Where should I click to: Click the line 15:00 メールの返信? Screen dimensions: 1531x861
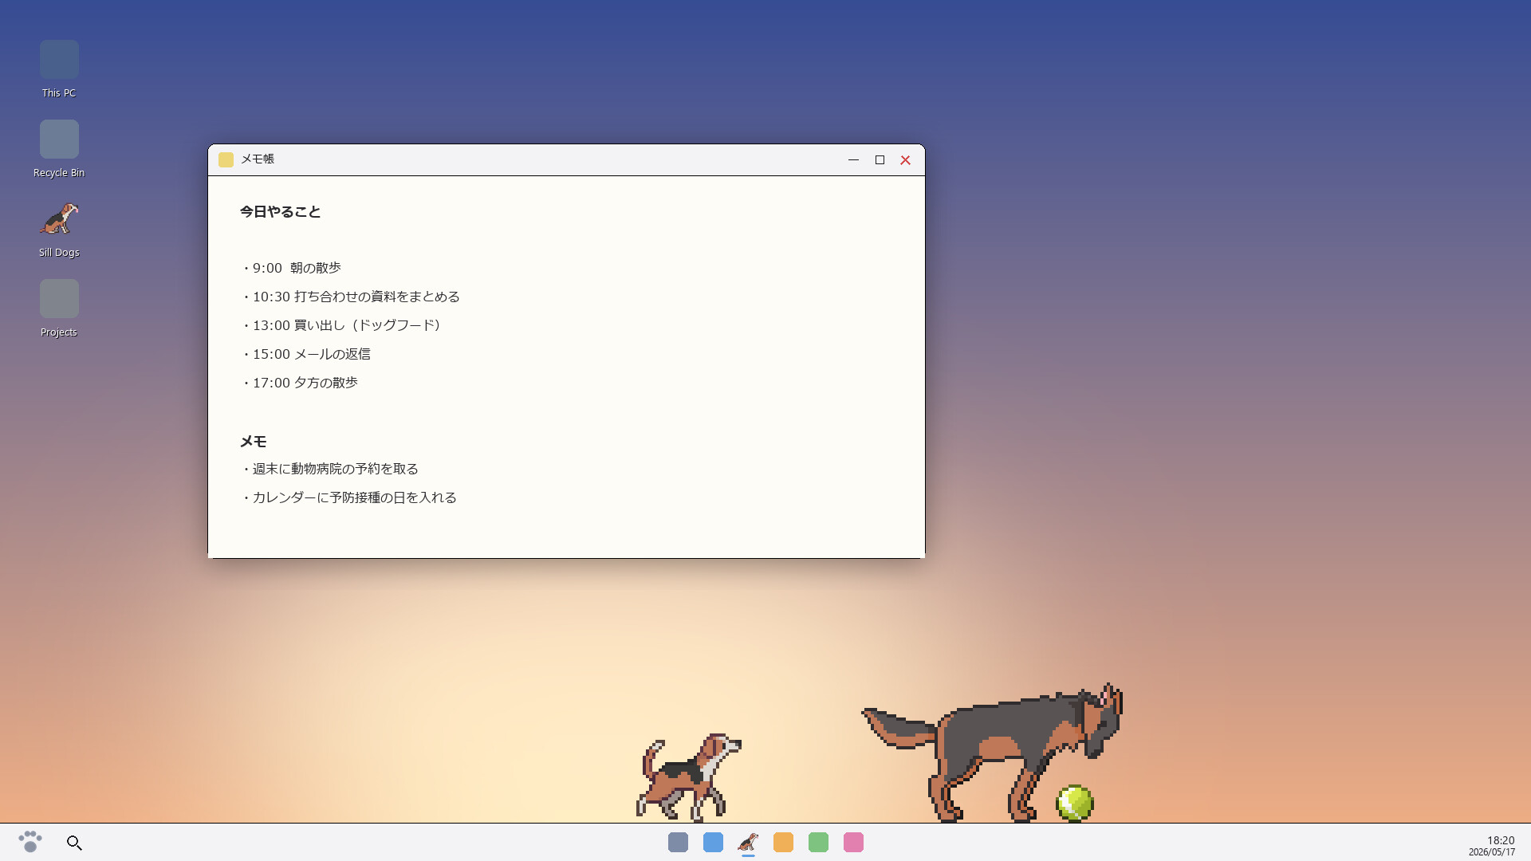click(305, 354)
